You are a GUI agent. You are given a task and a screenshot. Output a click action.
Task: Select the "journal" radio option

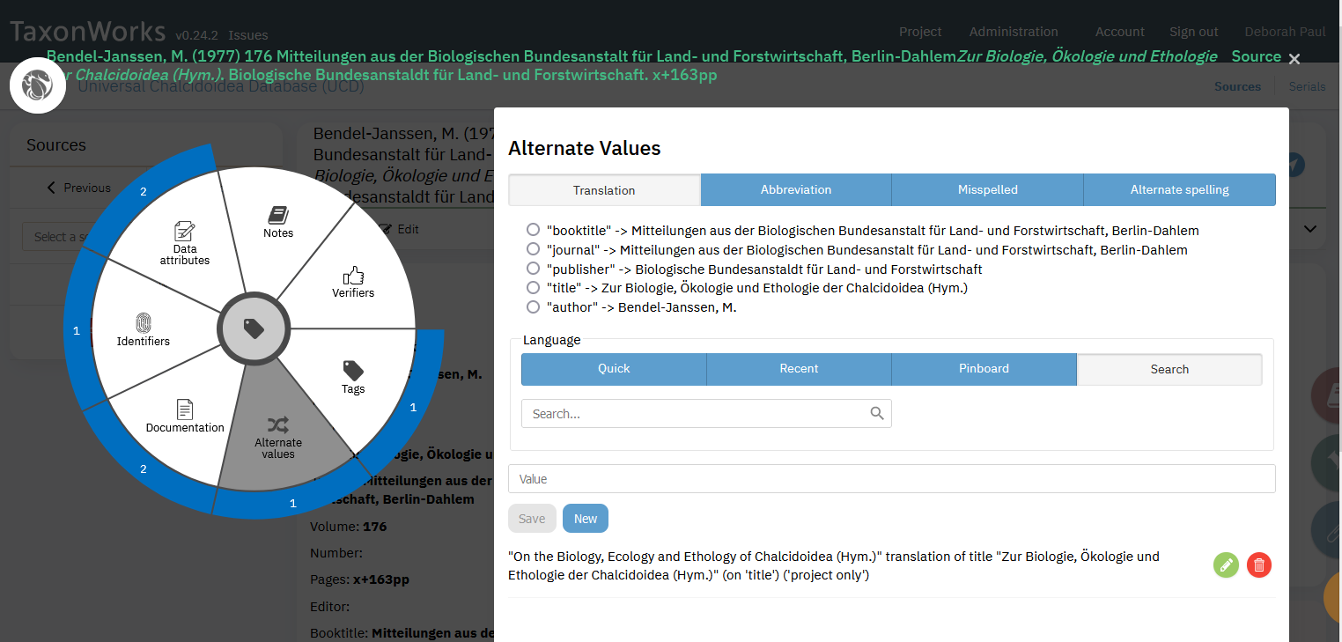click(533, 249)
